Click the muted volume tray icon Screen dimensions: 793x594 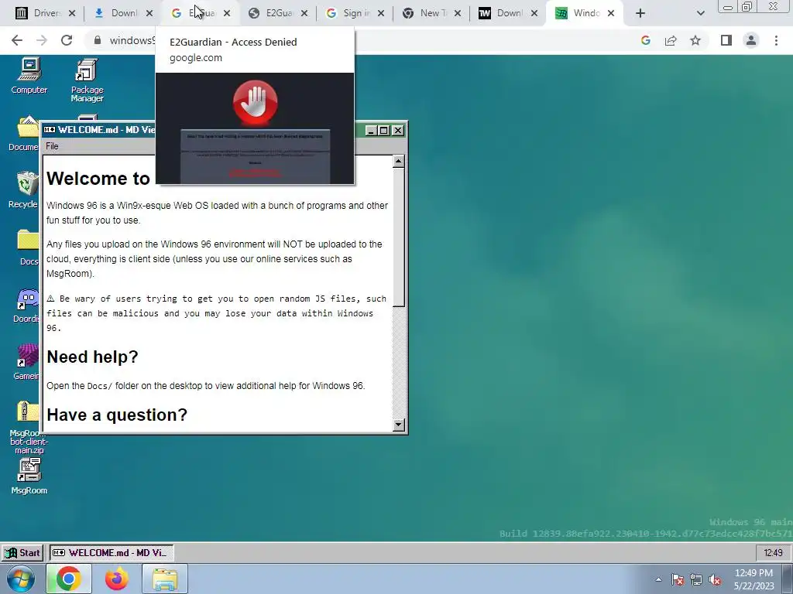click(715, 579)
